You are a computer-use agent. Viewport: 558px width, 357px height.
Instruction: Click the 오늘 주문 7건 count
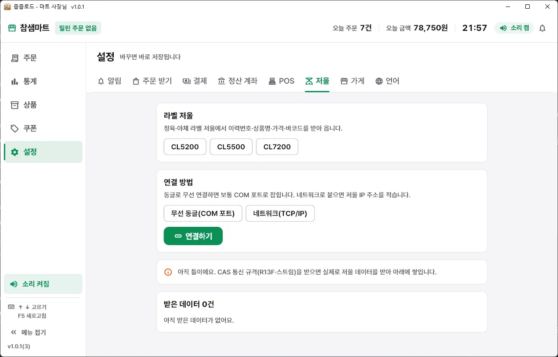[x=352, y=28]
